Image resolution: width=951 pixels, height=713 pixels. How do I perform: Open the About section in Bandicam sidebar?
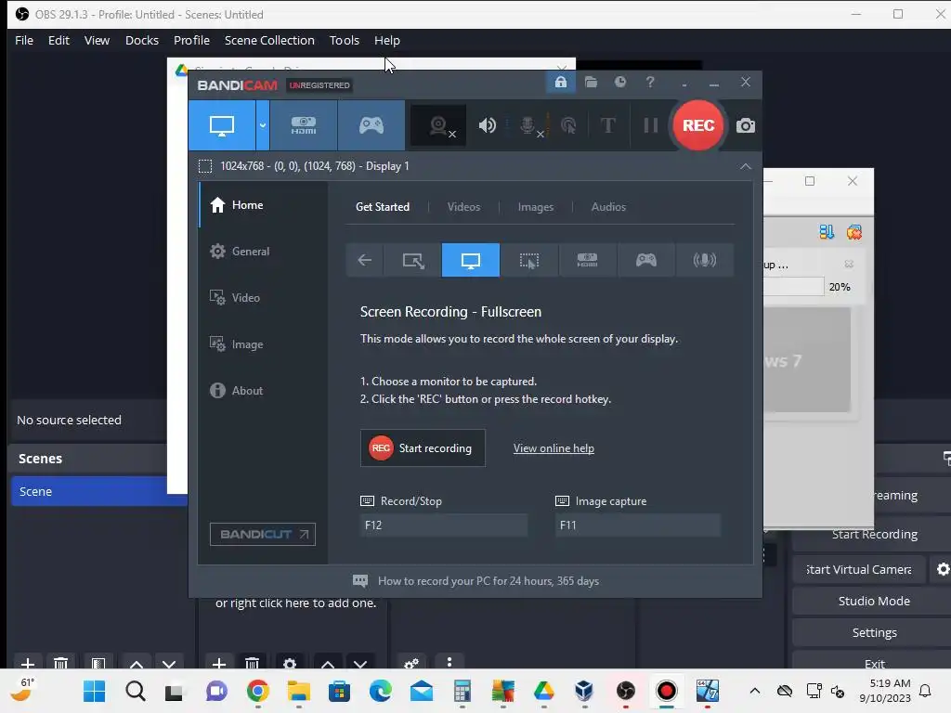[263, 391]
